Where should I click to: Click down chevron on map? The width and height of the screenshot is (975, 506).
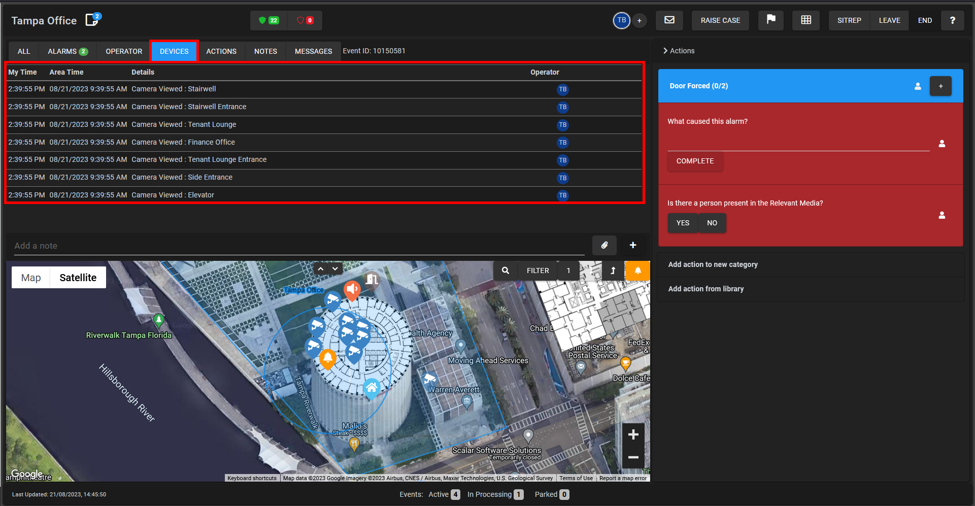(335, 268)
